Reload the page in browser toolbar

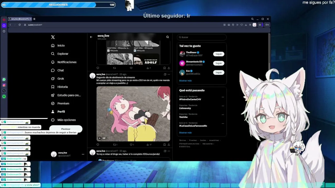[x=20, y=25]
